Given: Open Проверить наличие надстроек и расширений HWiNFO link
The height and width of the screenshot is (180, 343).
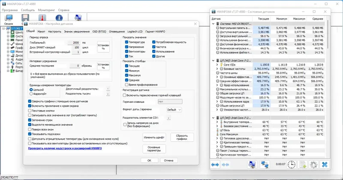Looking at the screenshot, I should click(x=65, y=148).
